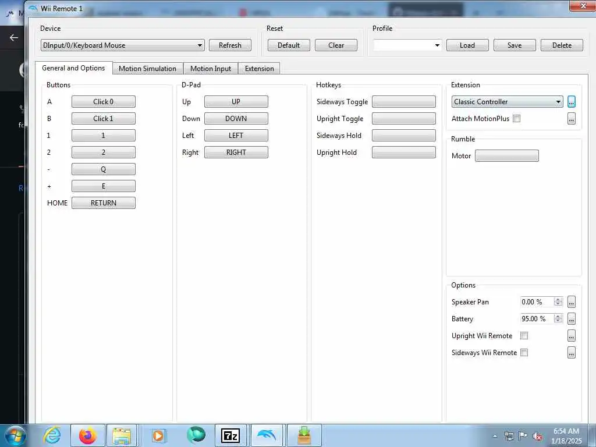Rebind the 1 button mapping

(104, 135)
